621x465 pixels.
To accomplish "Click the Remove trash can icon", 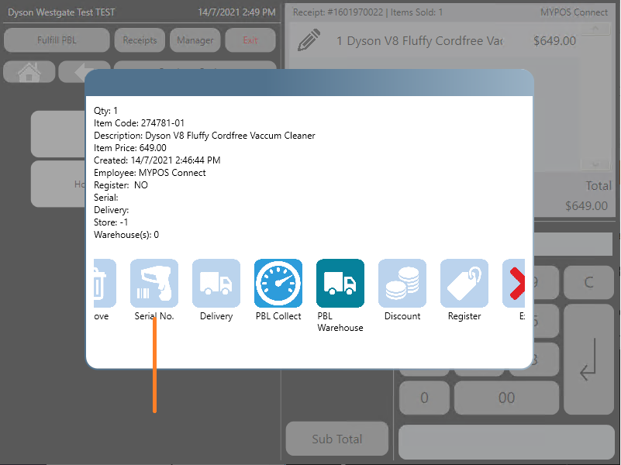I will coord(105,283).
